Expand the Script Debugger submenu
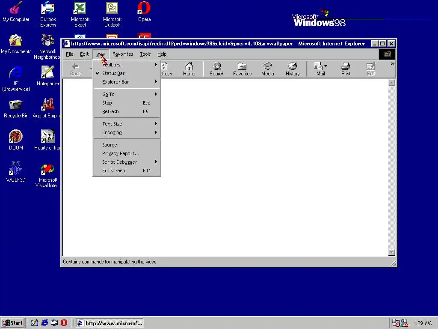The height and width of the screenshot is (329, 438). (x=127, y=162)
